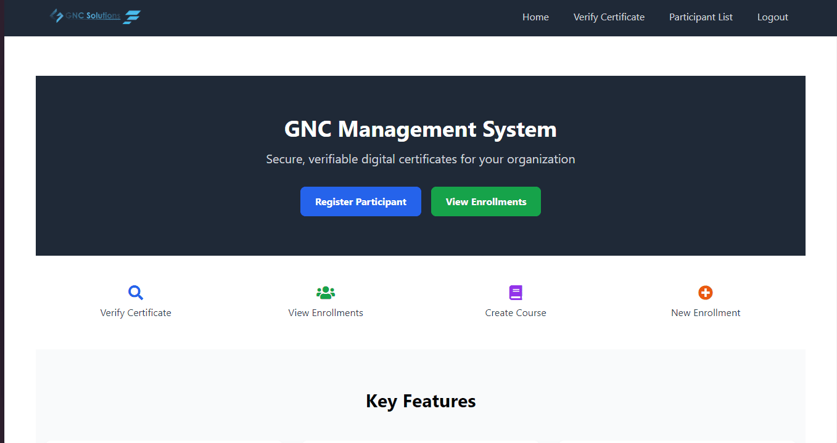The height and width of the screenshot is (443, 837).
Task: Open the Verify Certificate quick link text
Action: click(x=136, y=313)
